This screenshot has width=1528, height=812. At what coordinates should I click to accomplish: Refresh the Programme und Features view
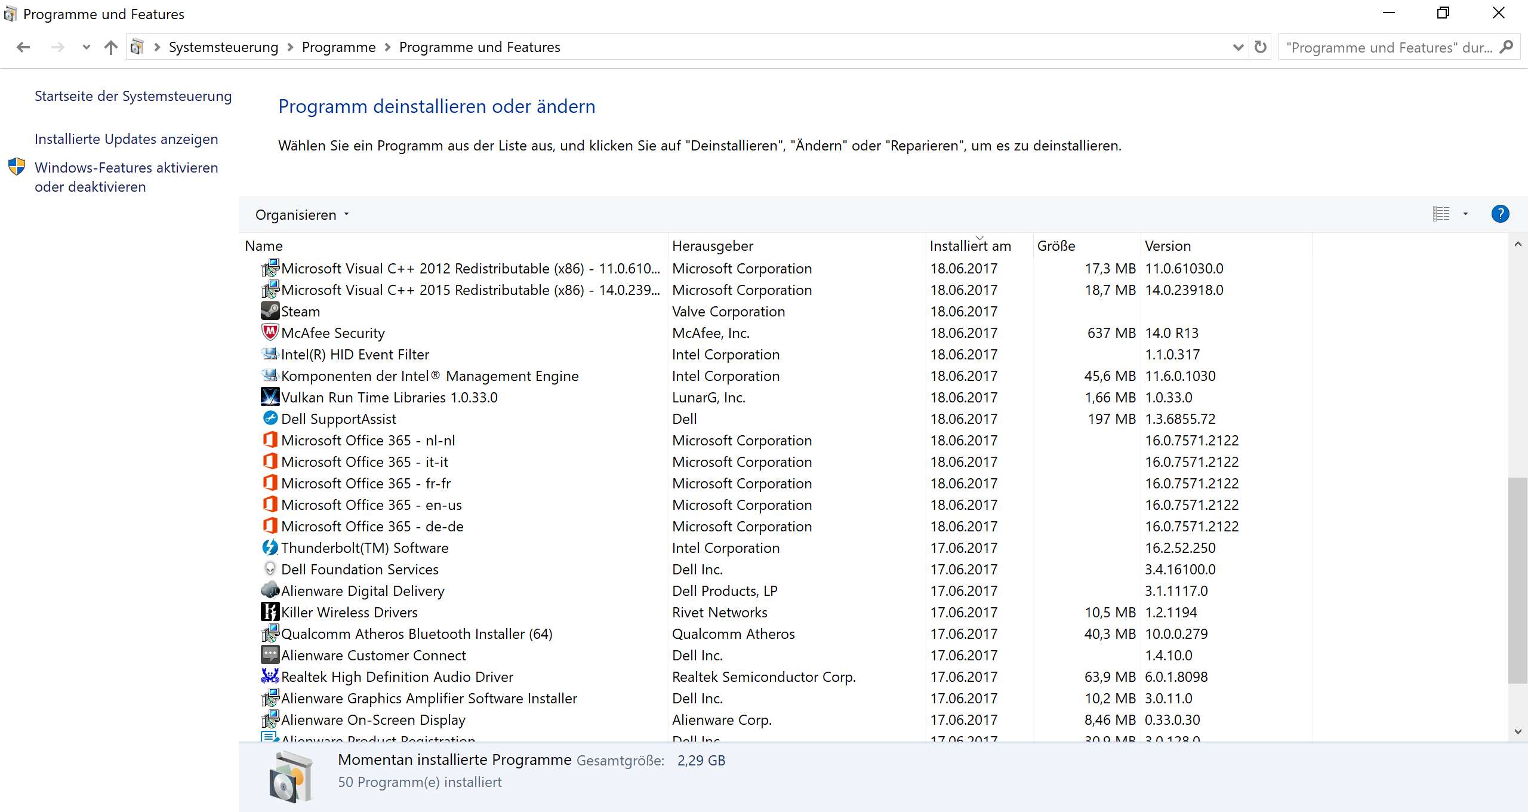(1260, 47)
